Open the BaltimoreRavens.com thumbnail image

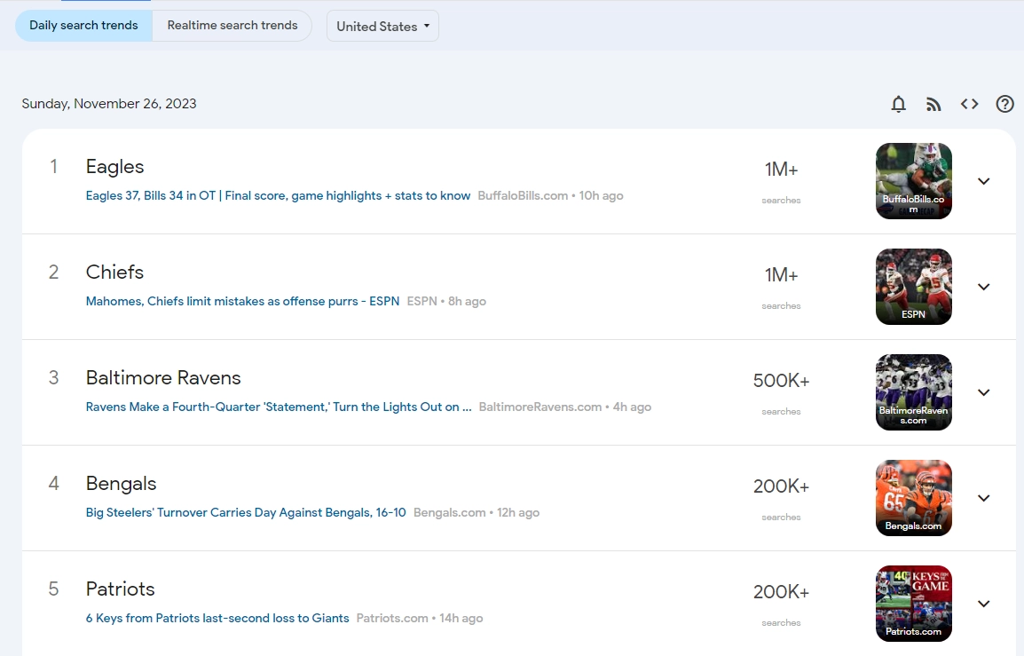point(914,392)
